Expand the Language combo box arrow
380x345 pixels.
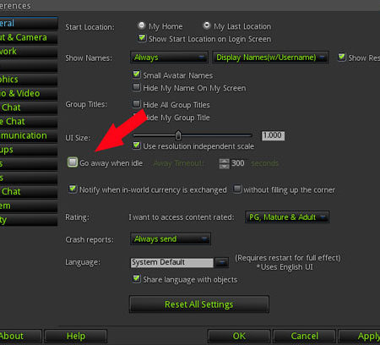click(221, 263)
